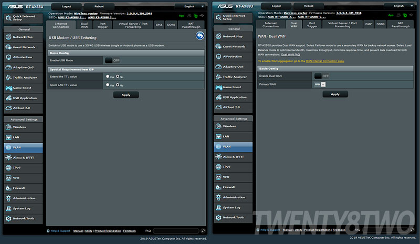The height and width of the screenshot is (244, 420).
Task: Open AiProtection icon in right window
Action: click(218, 57)
